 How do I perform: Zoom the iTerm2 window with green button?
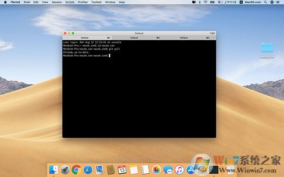[73, 33]
